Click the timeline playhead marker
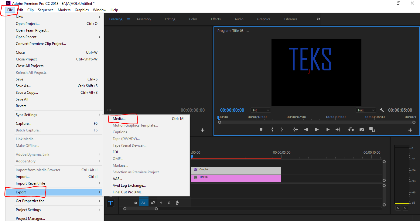Screen dimensions: 420x221 [x=192, y=157]
